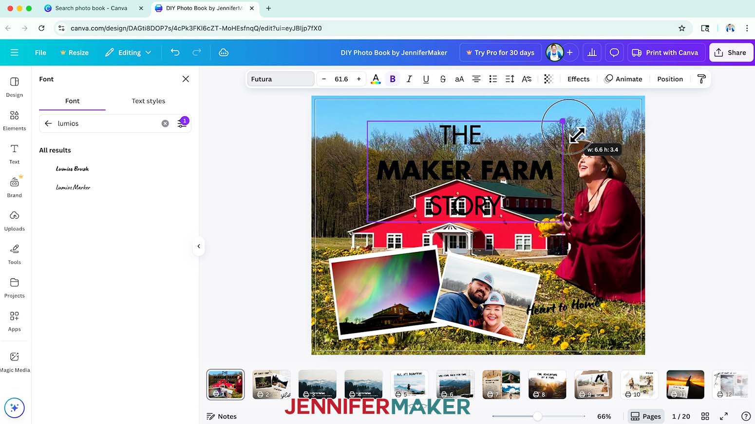
Task: Increase font size with plus button
Action: [359, 79]
